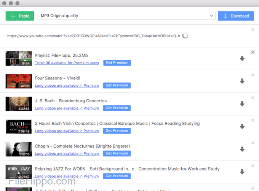
Task: Remove the loading YouTube URL entry
Action: click(253, 30)
